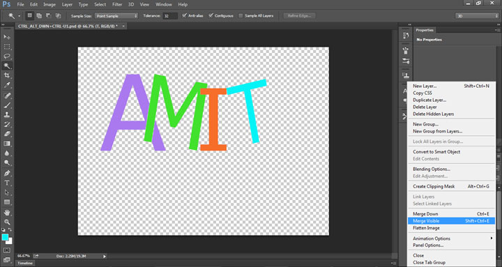Expand the toolbox double-arrow toggle

(x=3, y=24)
